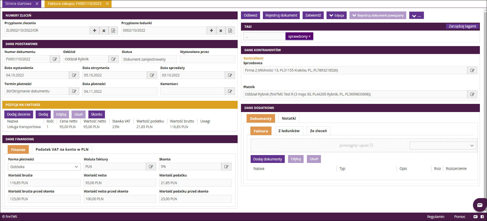The image size is (487, 221).
Task: Select the Dokumenty tab
Action: click(261, 118)
